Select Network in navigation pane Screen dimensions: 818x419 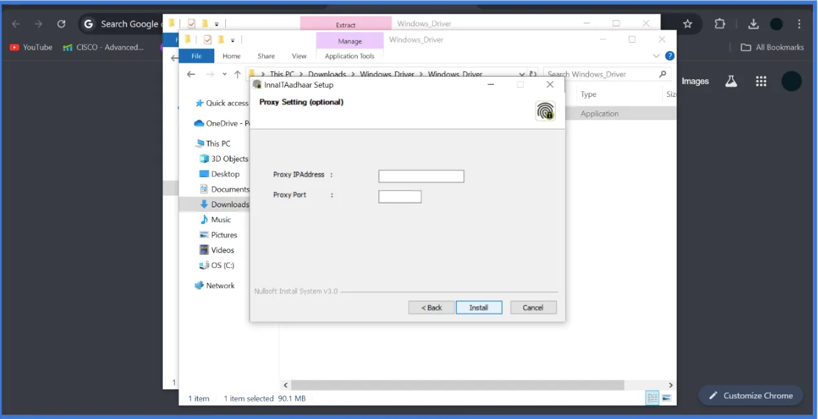click(x=215, y=285)
